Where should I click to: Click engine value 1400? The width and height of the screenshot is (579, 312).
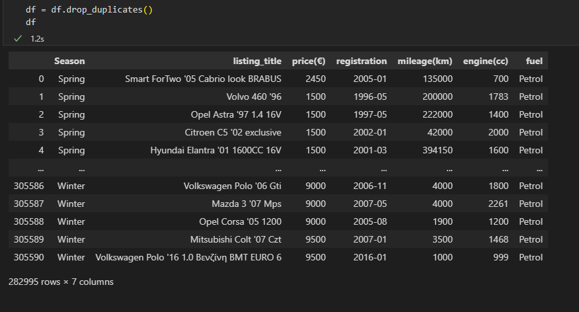(498, 114)
